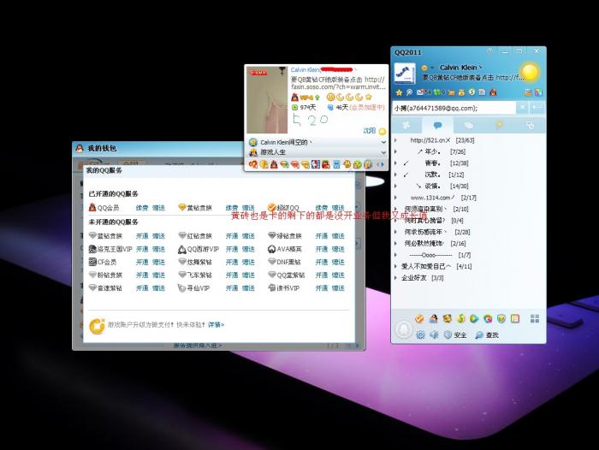Open the main menu penguin button

pos(403,329)
